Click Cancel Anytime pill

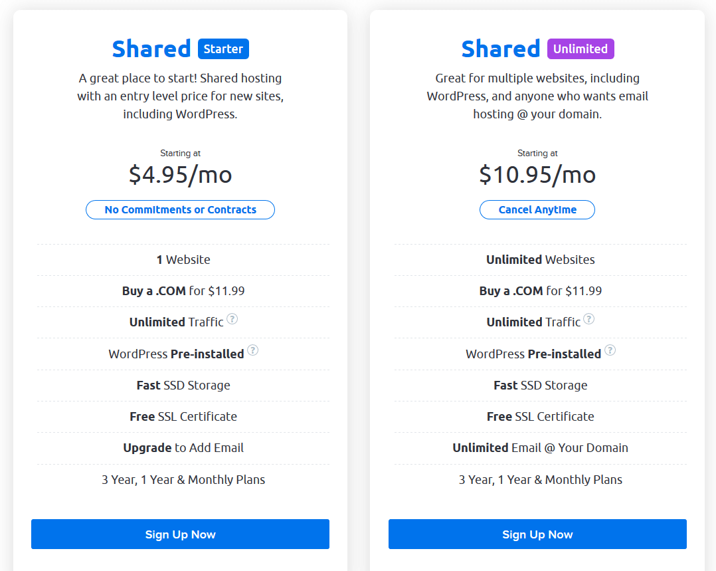[x=537, y=210]
